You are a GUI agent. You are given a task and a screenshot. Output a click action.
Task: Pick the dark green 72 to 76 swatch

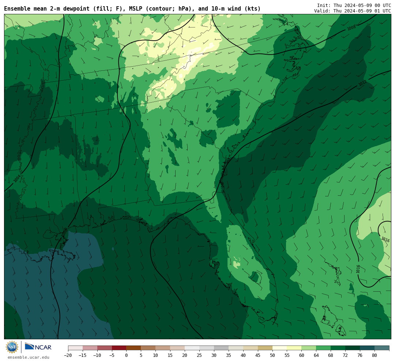(353, 348)
